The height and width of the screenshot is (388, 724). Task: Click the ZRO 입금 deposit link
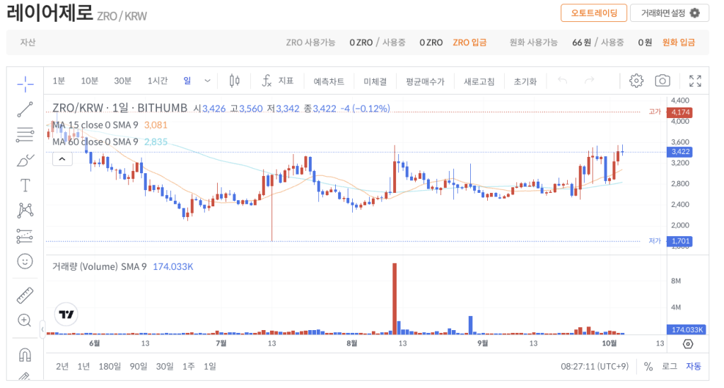tap(469, 42)
